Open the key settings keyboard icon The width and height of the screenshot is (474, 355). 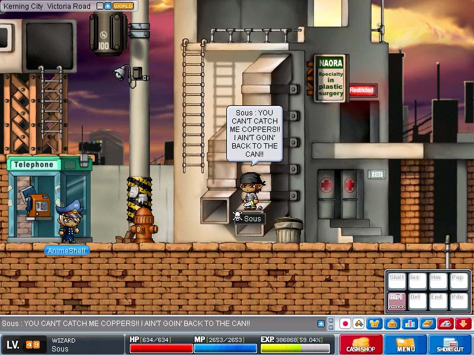pyautogui.click(x=446, y=324)
